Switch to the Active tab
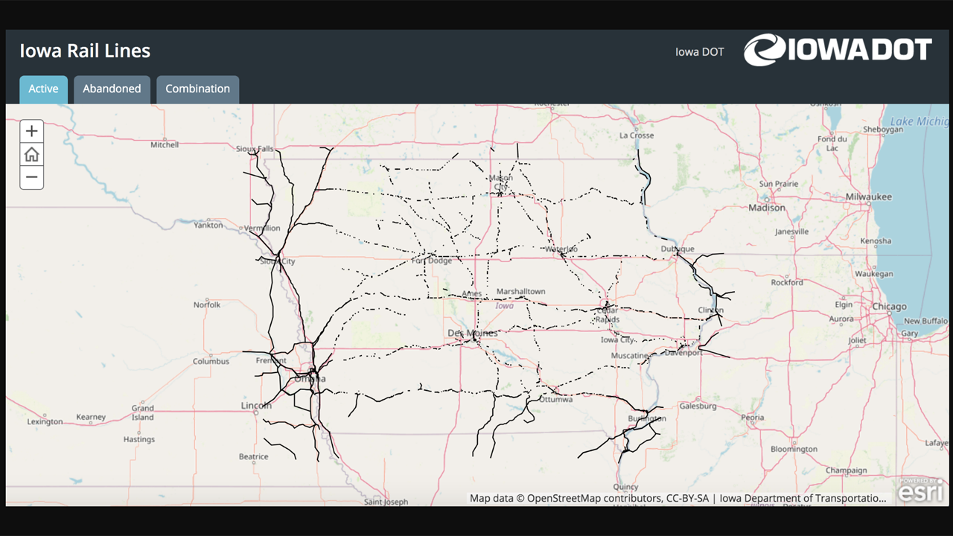953x536 pixels. (43, 89)
